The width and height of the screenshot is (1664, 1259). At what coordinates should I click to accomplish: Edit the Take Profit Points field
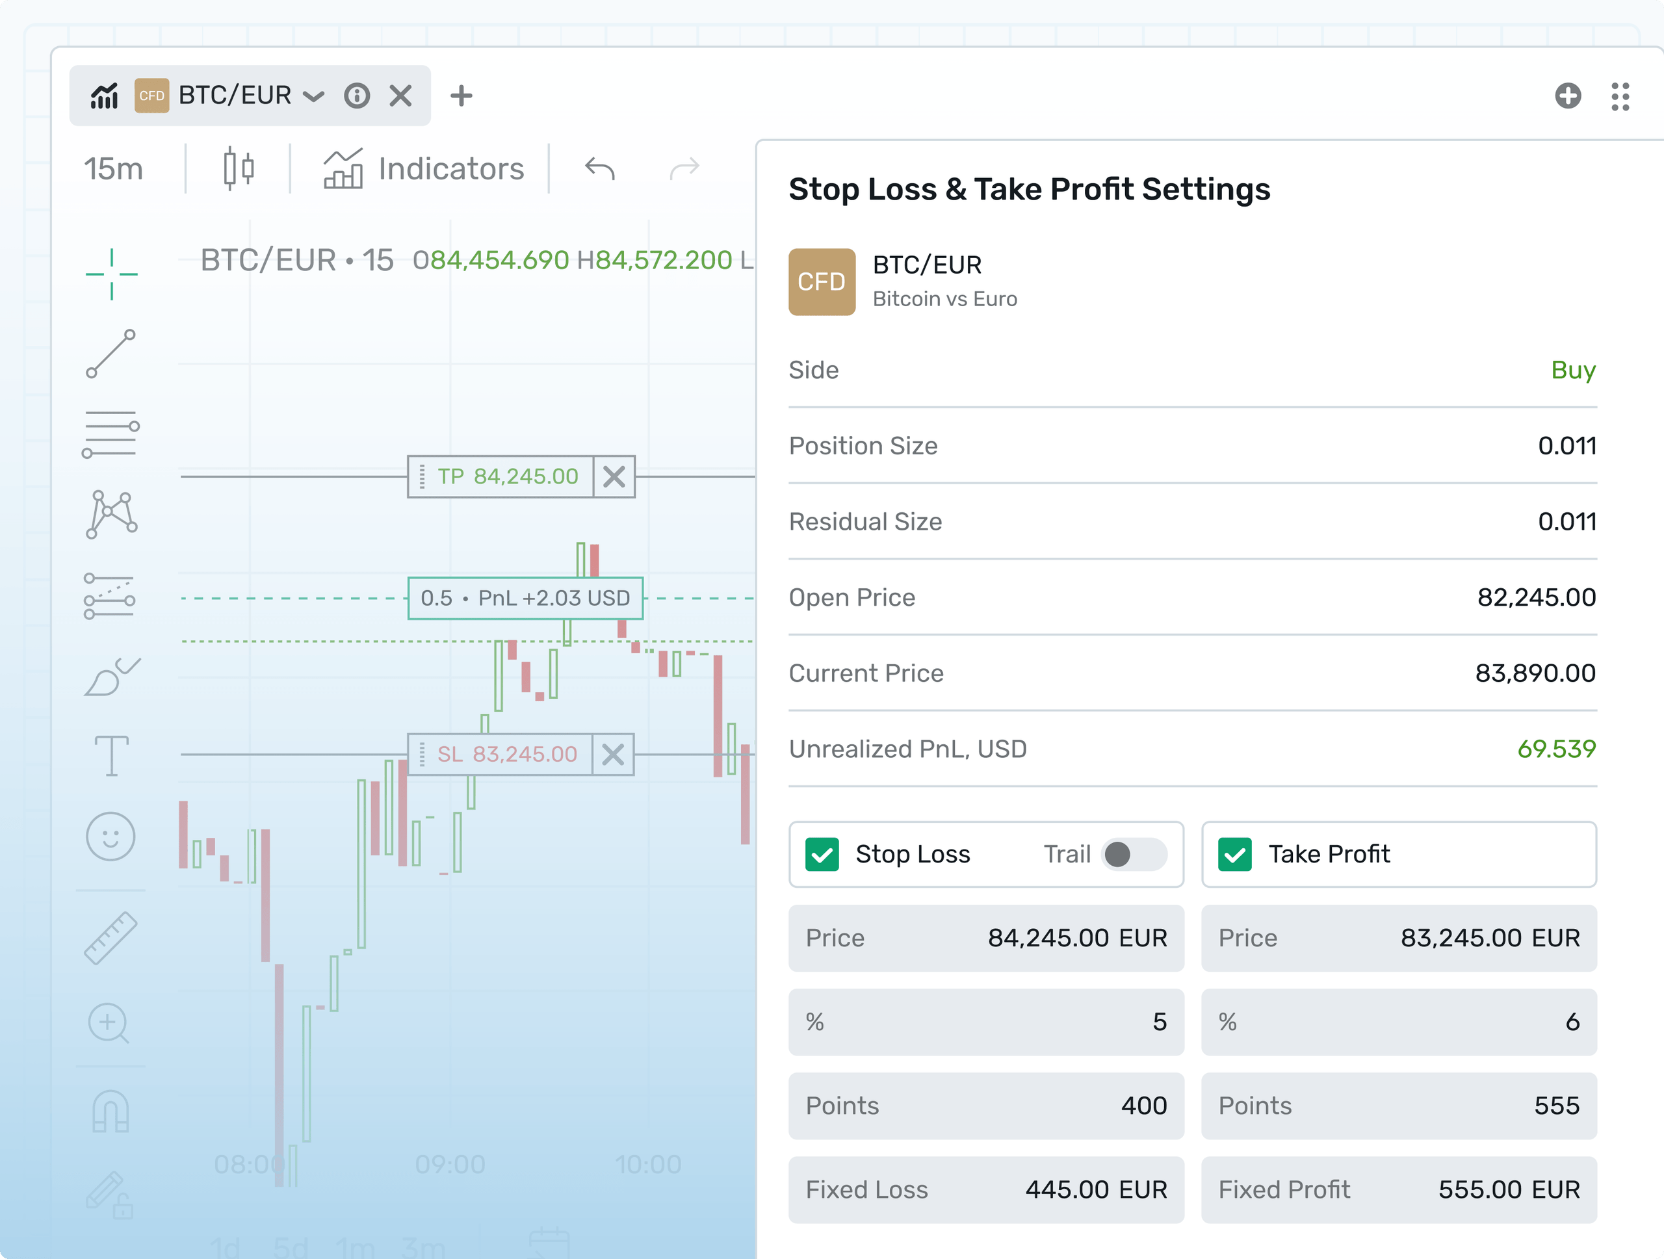[x=1399, y=1106]
